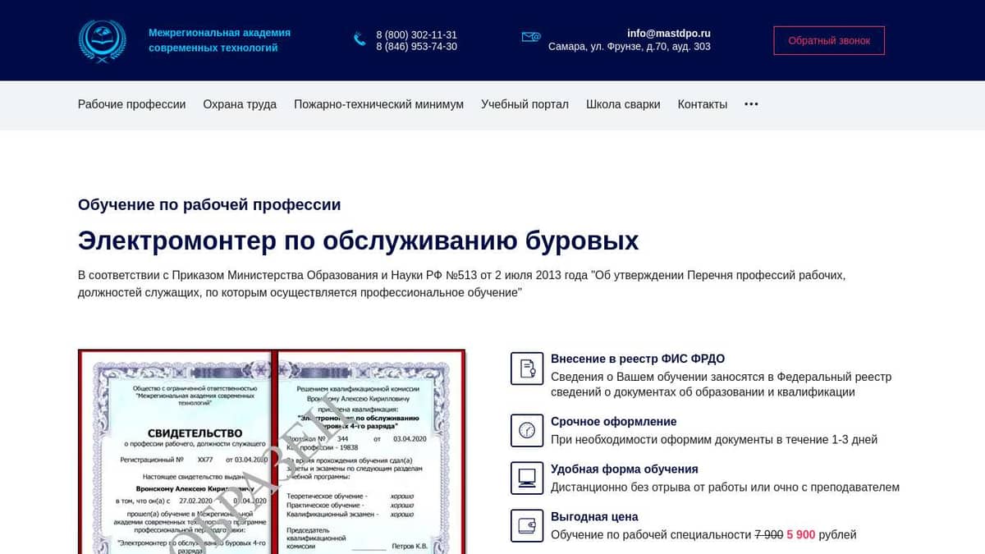Select the Охрана труда navigation item
The image size is (985, 554).
pyautogui.click(x=239, y=104)
